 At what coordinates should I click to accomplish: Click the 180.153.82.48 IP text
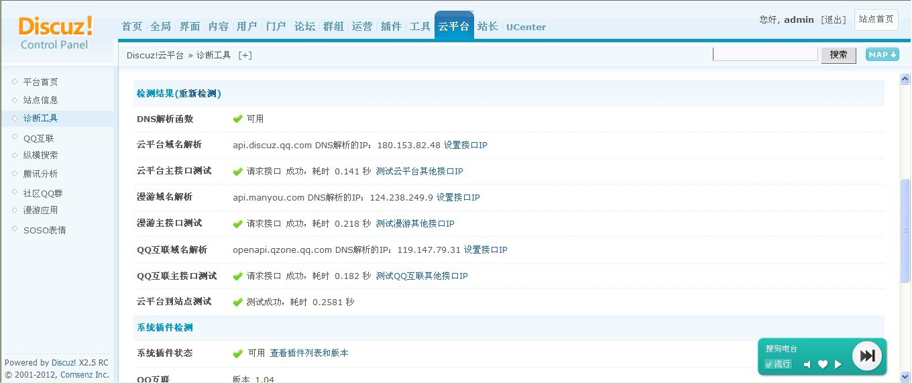click(408, 145)
